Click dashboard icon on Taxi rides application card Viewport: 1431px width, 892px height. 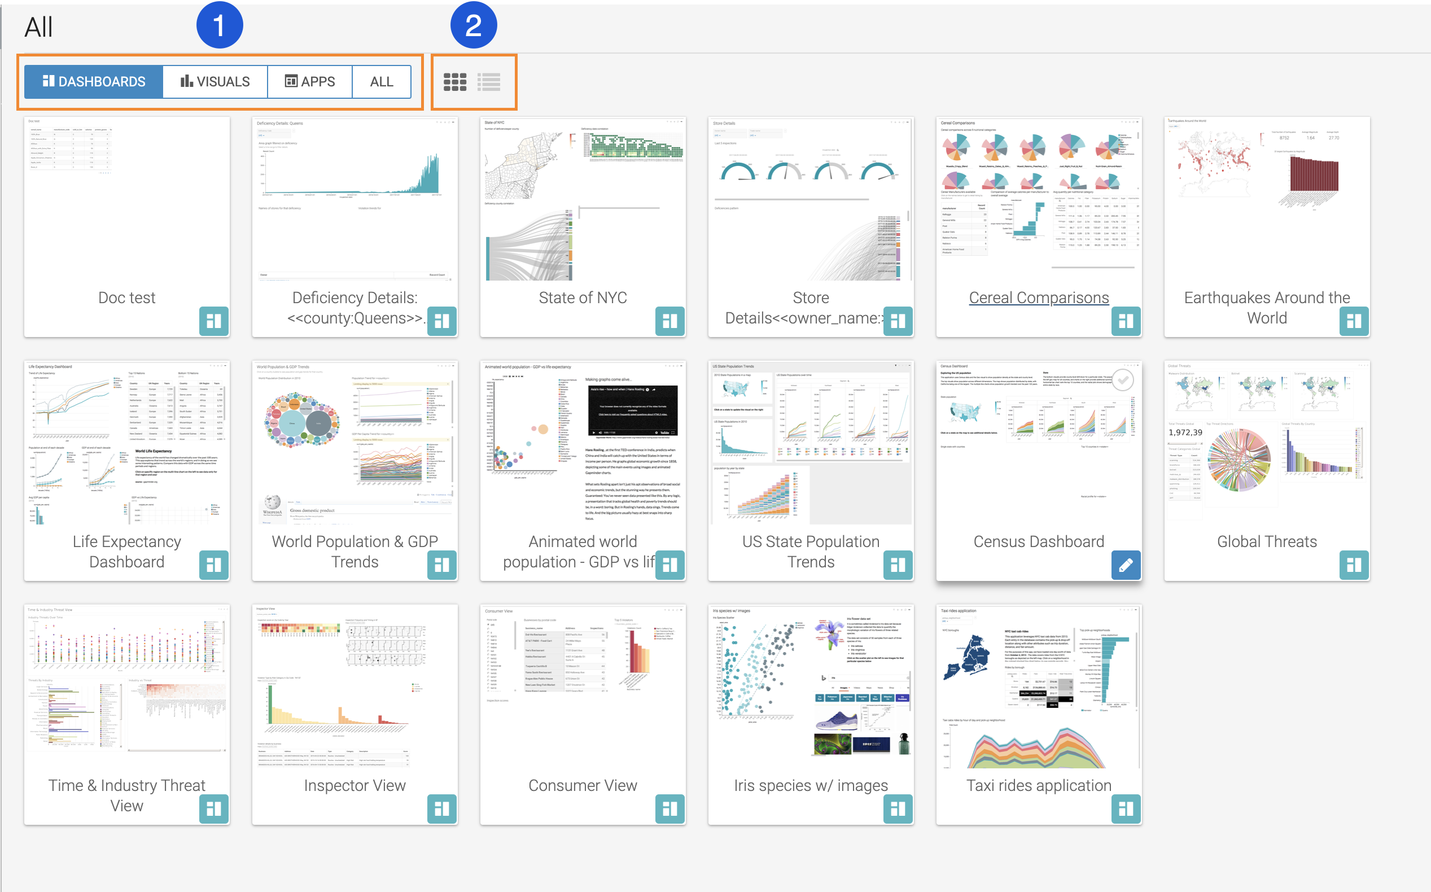click(1126, 809)
